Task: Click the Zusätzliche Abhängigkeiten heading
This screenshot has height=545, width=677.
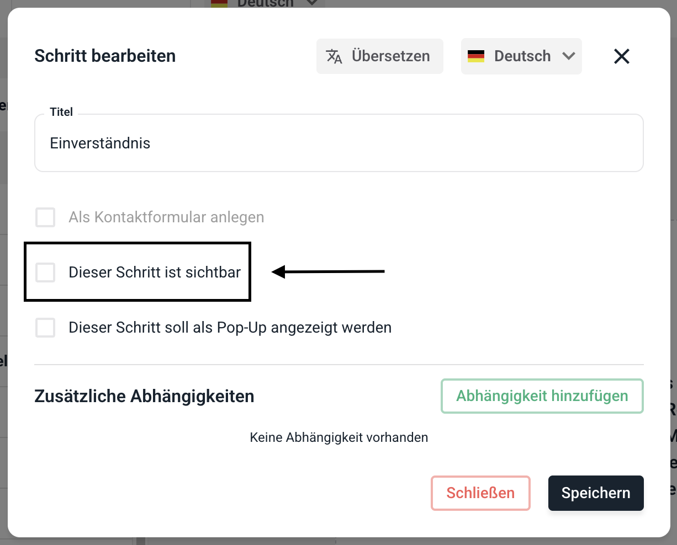Action: (x=144, y=396)
